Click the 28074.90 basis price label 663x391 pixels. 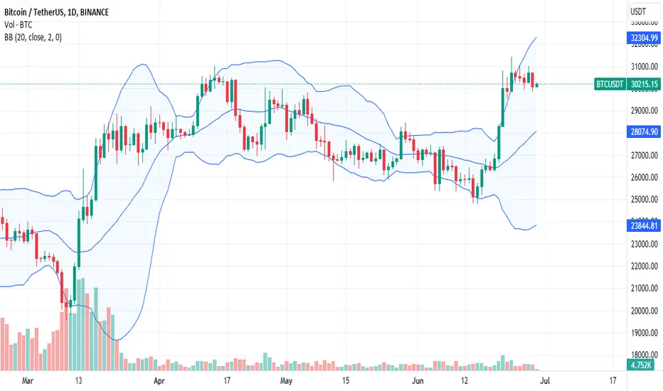point(644,132)
